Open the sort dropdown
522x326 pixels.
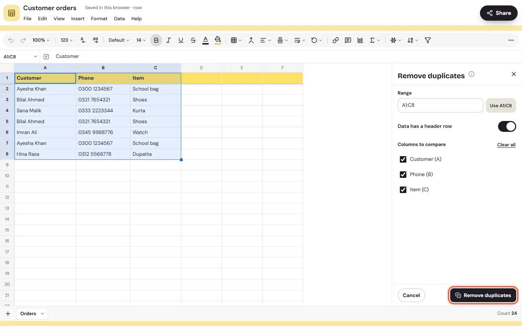(x=413, y=40)
